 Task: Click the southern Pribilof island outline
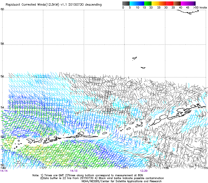(x=143, y=68)
